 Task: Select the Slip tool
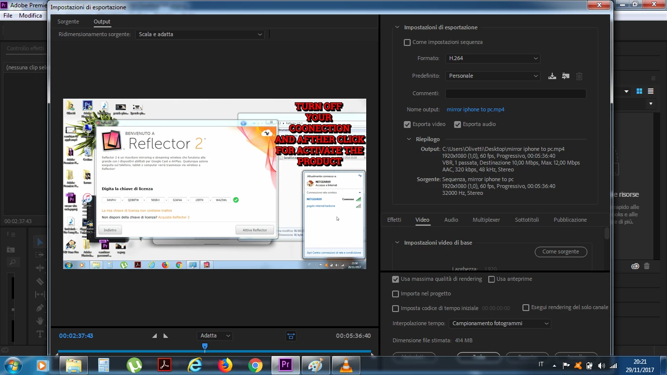pyautogui.click(x=40, y=294)
